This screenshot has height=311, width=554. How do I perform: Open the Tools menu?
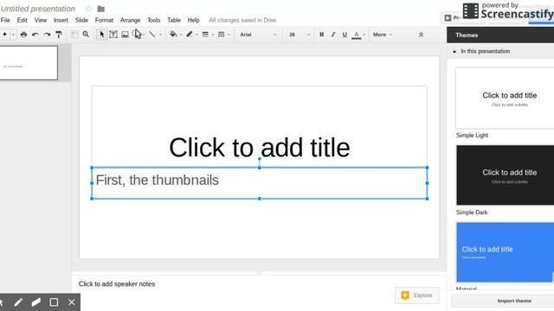pyautogui.click(x=154, y=20)
